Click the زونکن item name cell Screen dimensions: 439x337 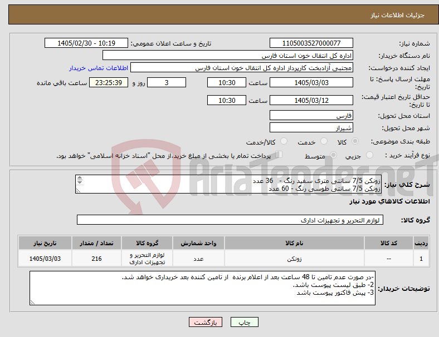[x=294, y=259]
